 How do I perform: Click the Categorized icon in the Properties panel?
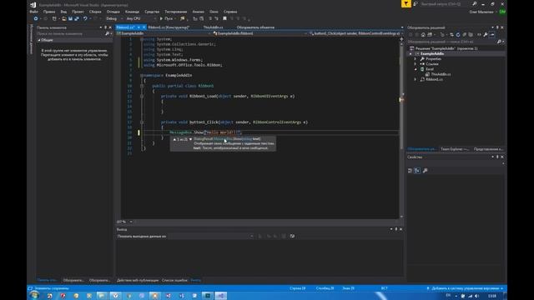pyautogui.click(x=410, y=170)
